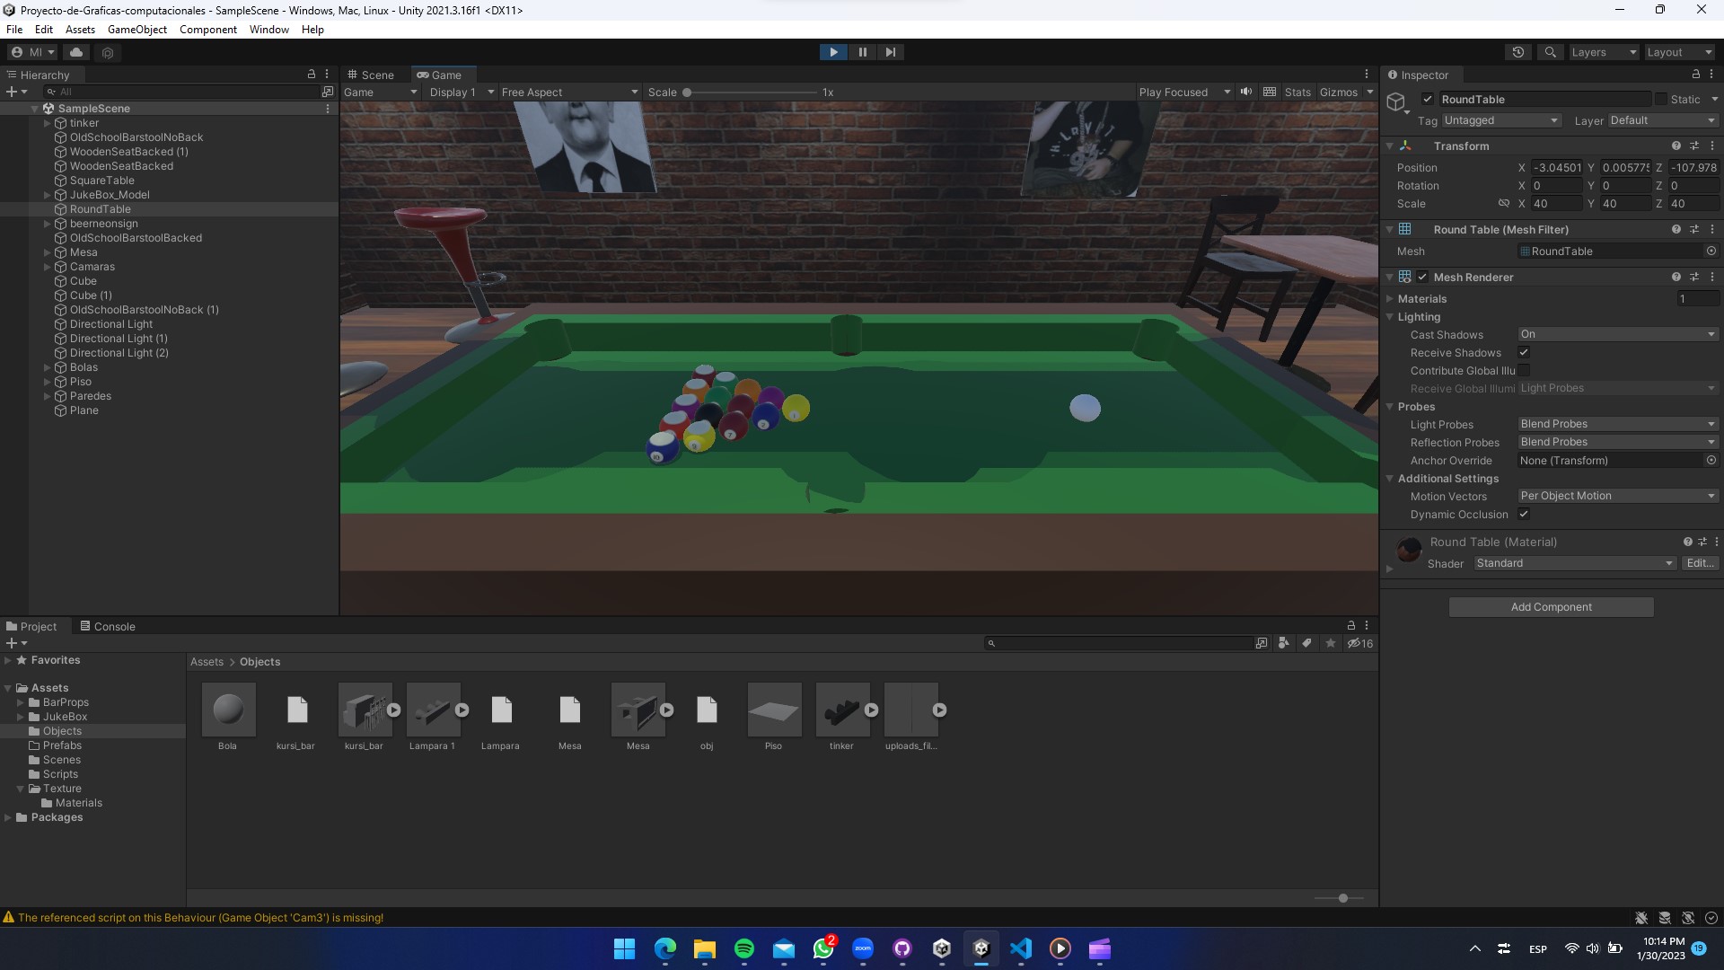Click the Add Component button
The width and height of the screenshot is (1724, 970).
pyautogui.click(x=1551, y=607)
